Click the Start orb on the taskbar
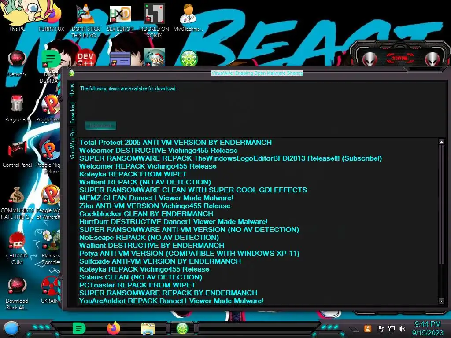The height and width of the screenshot is (338, 451). (11, 328)
